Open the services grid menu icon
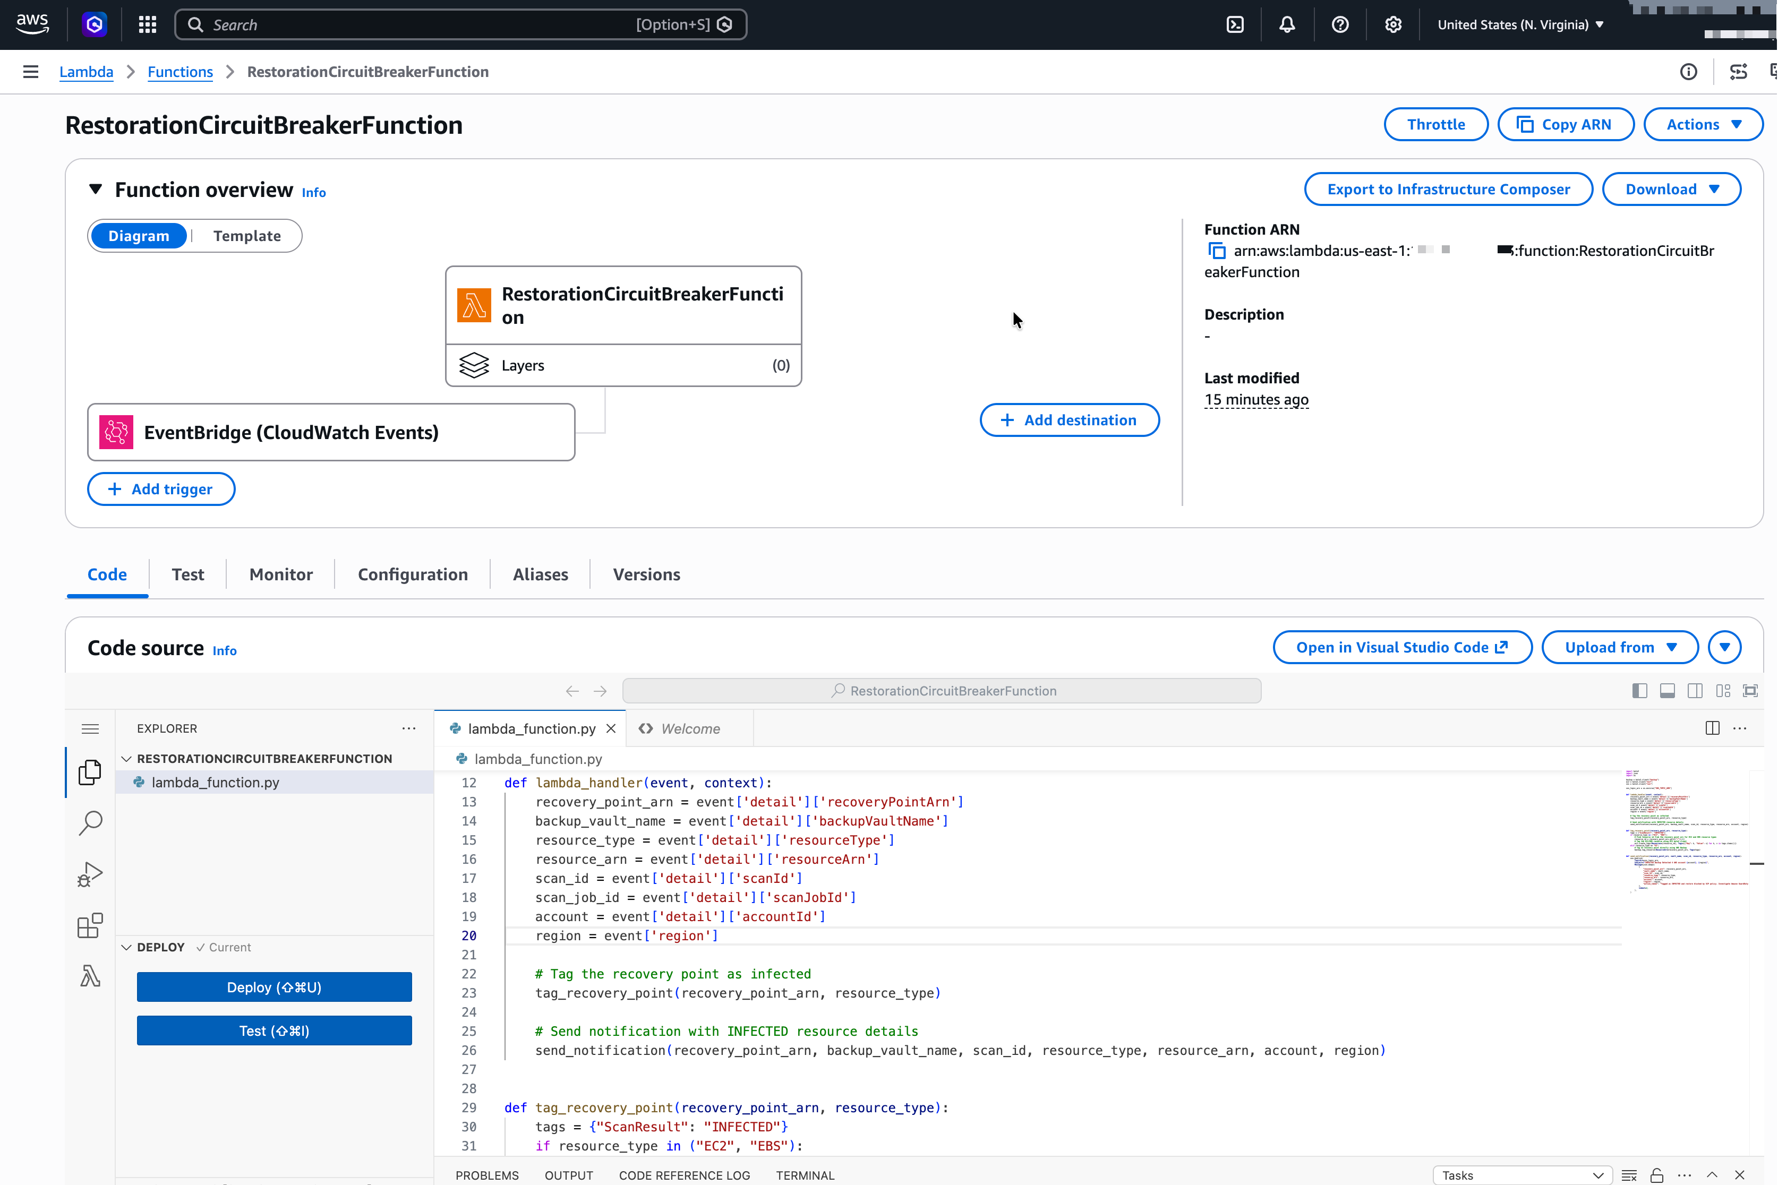The image size is (1778, 1185). (148, 25)
